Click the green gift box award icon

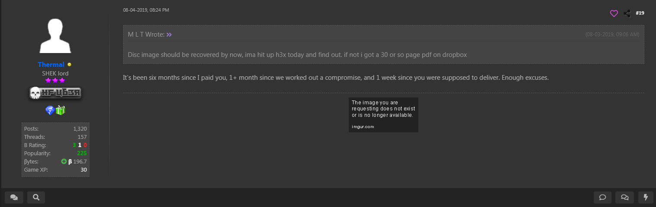(61, 110)
